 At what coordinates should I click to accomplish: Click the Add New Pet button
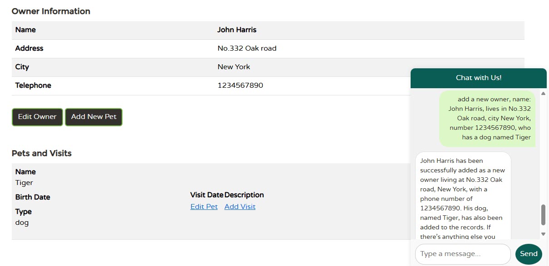tap(94, 117)
